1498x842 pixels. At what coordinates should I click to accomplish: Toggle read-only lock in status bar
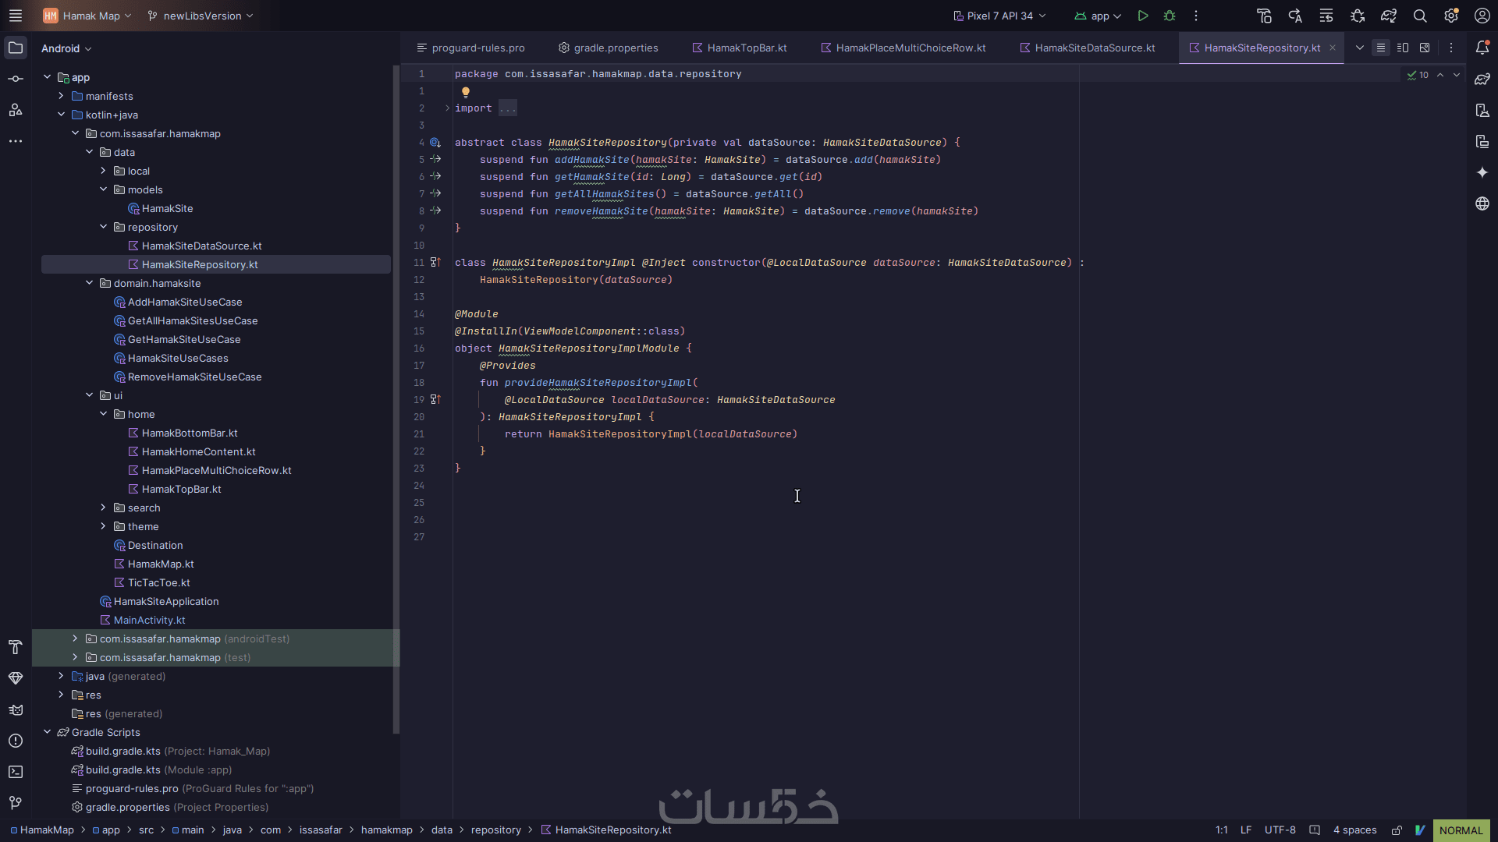(x=1397, y=830)
